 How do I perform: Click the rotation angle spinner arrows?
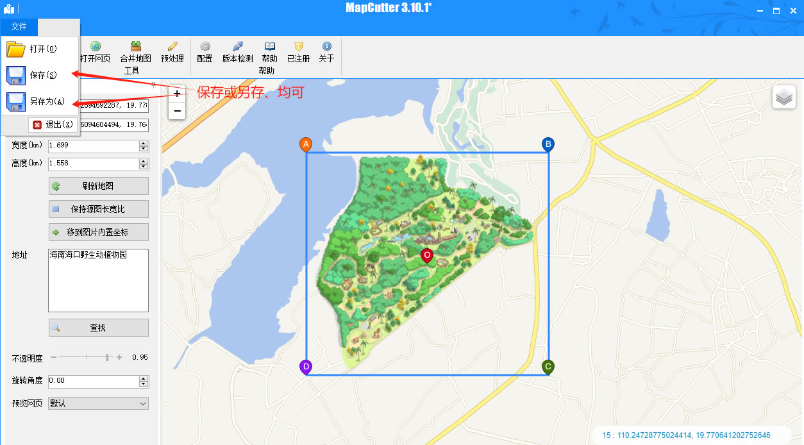(144, 381)
